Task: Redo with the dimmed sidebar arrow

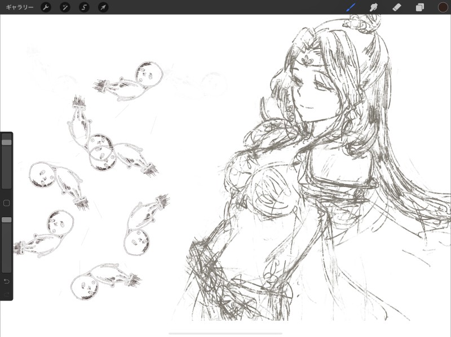Action: point(6,294)
